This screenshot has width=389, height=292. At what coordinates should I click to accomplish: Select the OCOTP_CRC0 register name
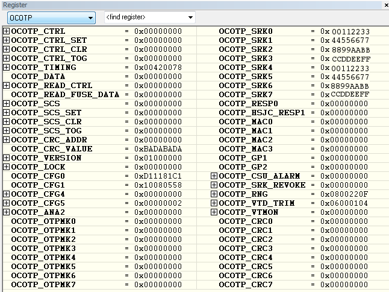(x=246, y=221)
